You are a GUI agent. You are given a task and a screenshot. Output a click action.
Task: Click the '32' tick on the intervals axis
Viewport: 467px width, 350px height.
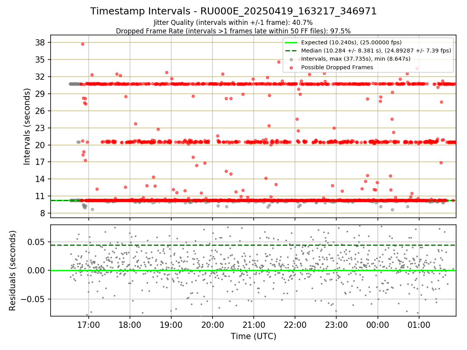tap(40, 77)
